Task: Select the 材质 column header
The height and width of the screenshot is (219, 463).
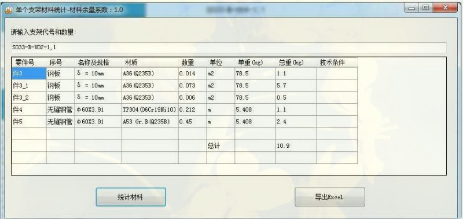Action: click(x=150, y=63)
